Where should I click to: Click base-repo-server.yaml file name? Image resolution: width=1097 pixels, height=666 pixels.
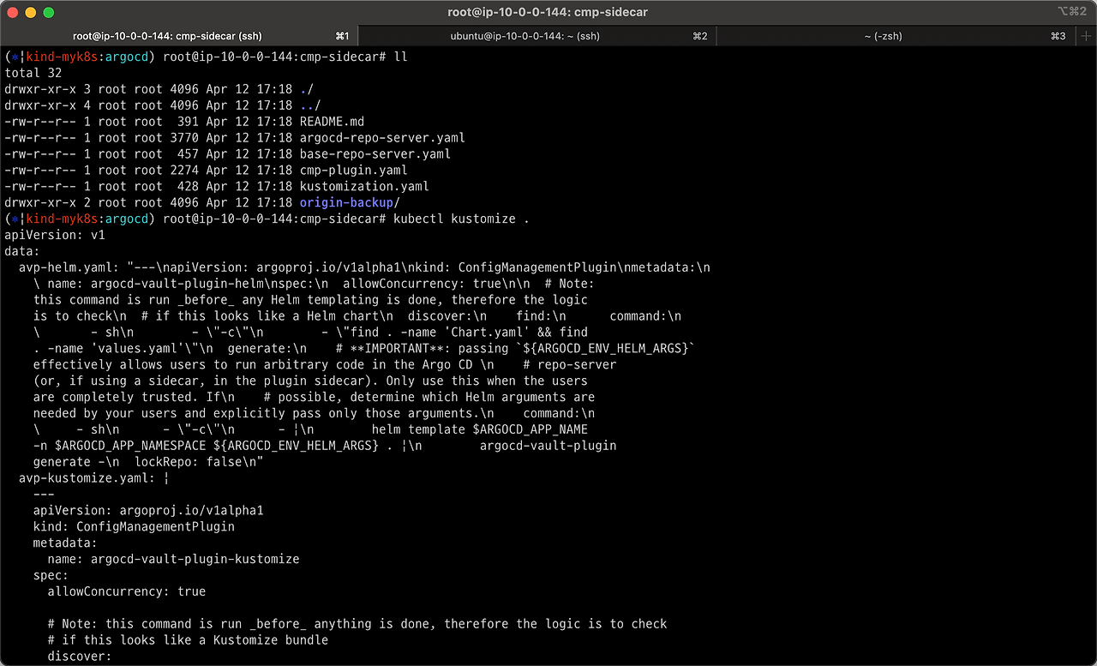375,154
